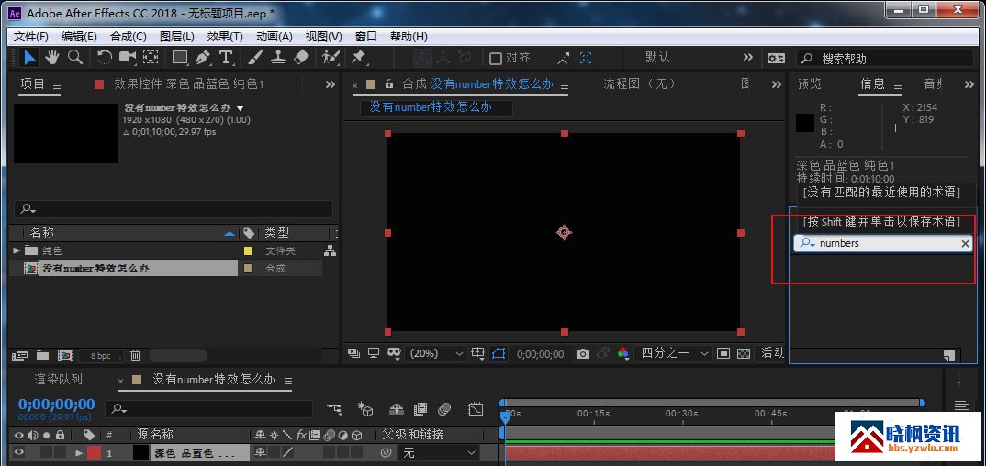The image size is (986, 466).
Task: Open the 动画(A) menu
Action: click(x=275, y=37)
